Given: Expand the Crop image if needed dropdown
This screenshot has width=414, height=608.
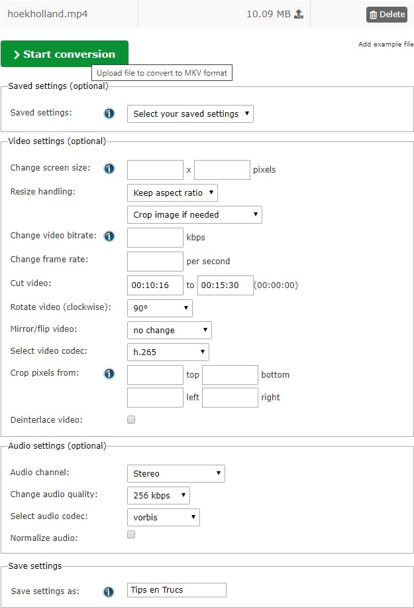Looking at the screenshot, I should [194, 214].
